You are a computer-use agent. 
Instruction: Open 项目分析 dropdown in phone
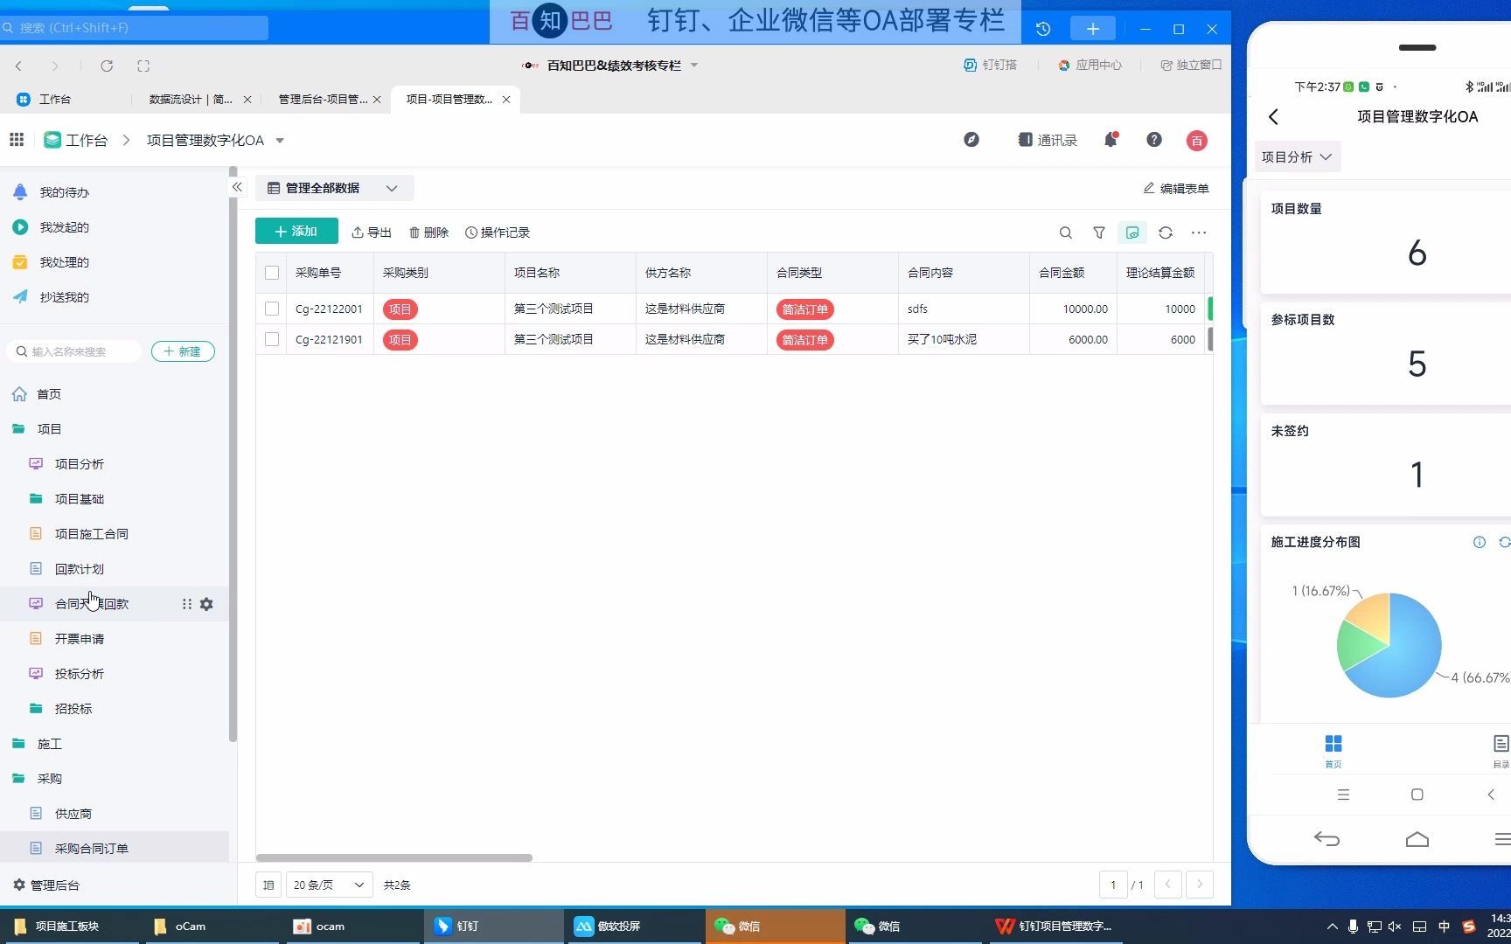coord(1297,156)
